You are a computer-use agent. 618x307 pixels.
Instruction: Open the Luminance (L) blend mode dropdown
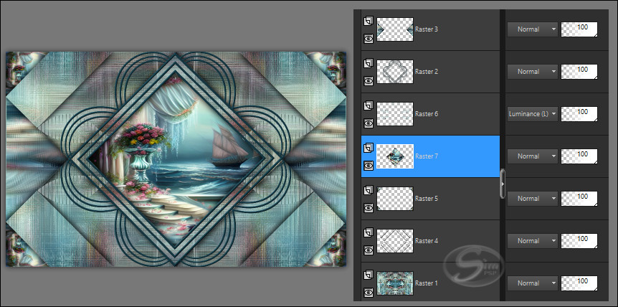532,113
